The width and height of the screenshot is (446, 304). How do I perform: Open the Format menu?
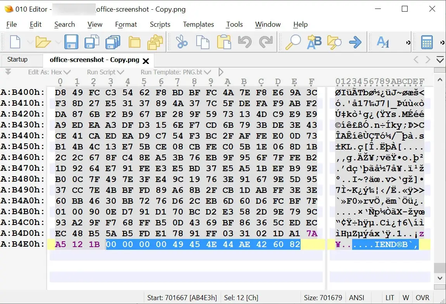[126, 24]
